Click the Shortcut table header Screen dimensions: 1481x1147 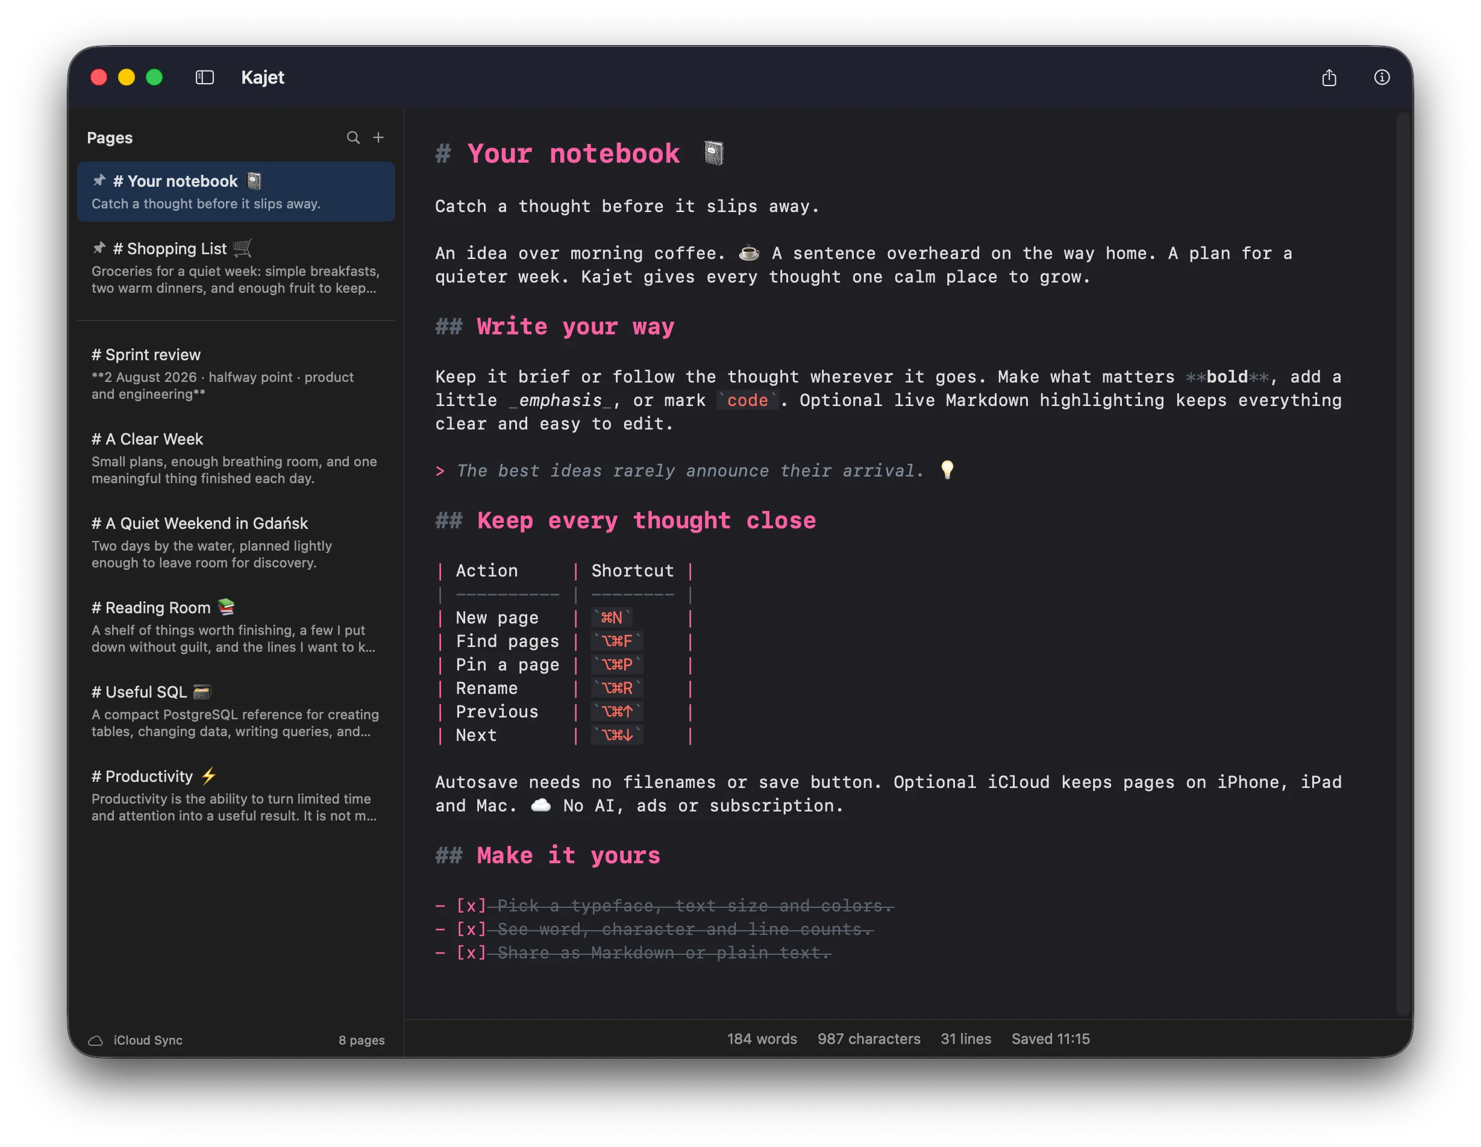pos(633,570)
